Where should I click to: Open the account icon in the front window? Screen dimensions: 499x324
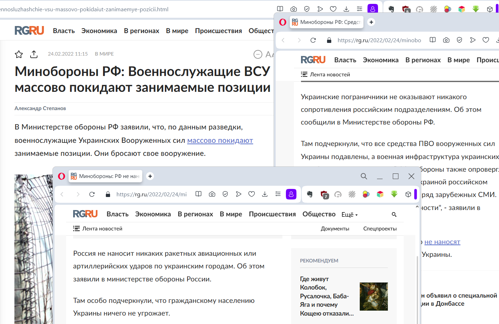coord(291,194)
